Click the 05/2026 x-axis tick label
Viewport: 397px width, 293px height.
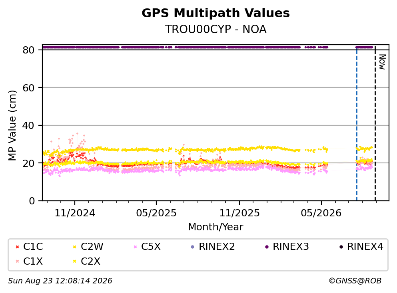(x=321, y=213)
